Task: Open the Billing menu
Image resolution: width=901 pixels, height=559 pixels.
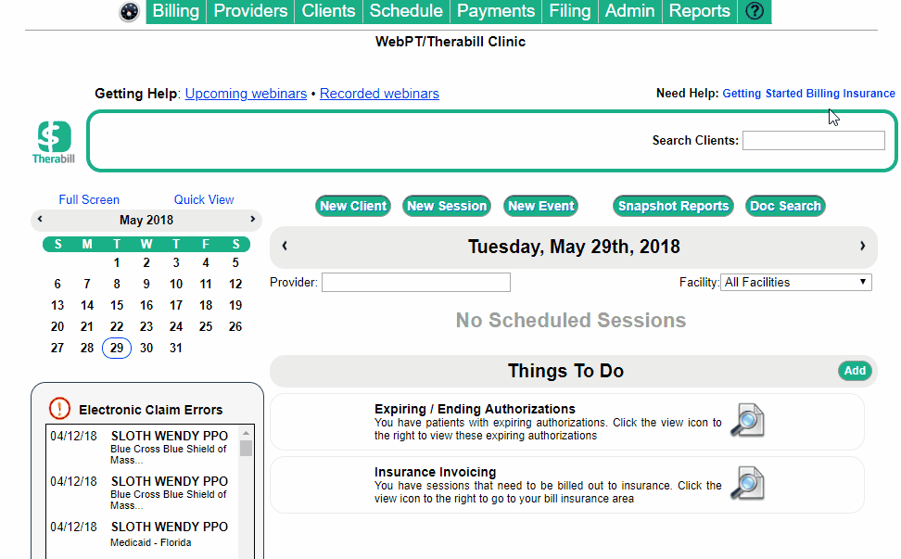Action: coord(175,12)
